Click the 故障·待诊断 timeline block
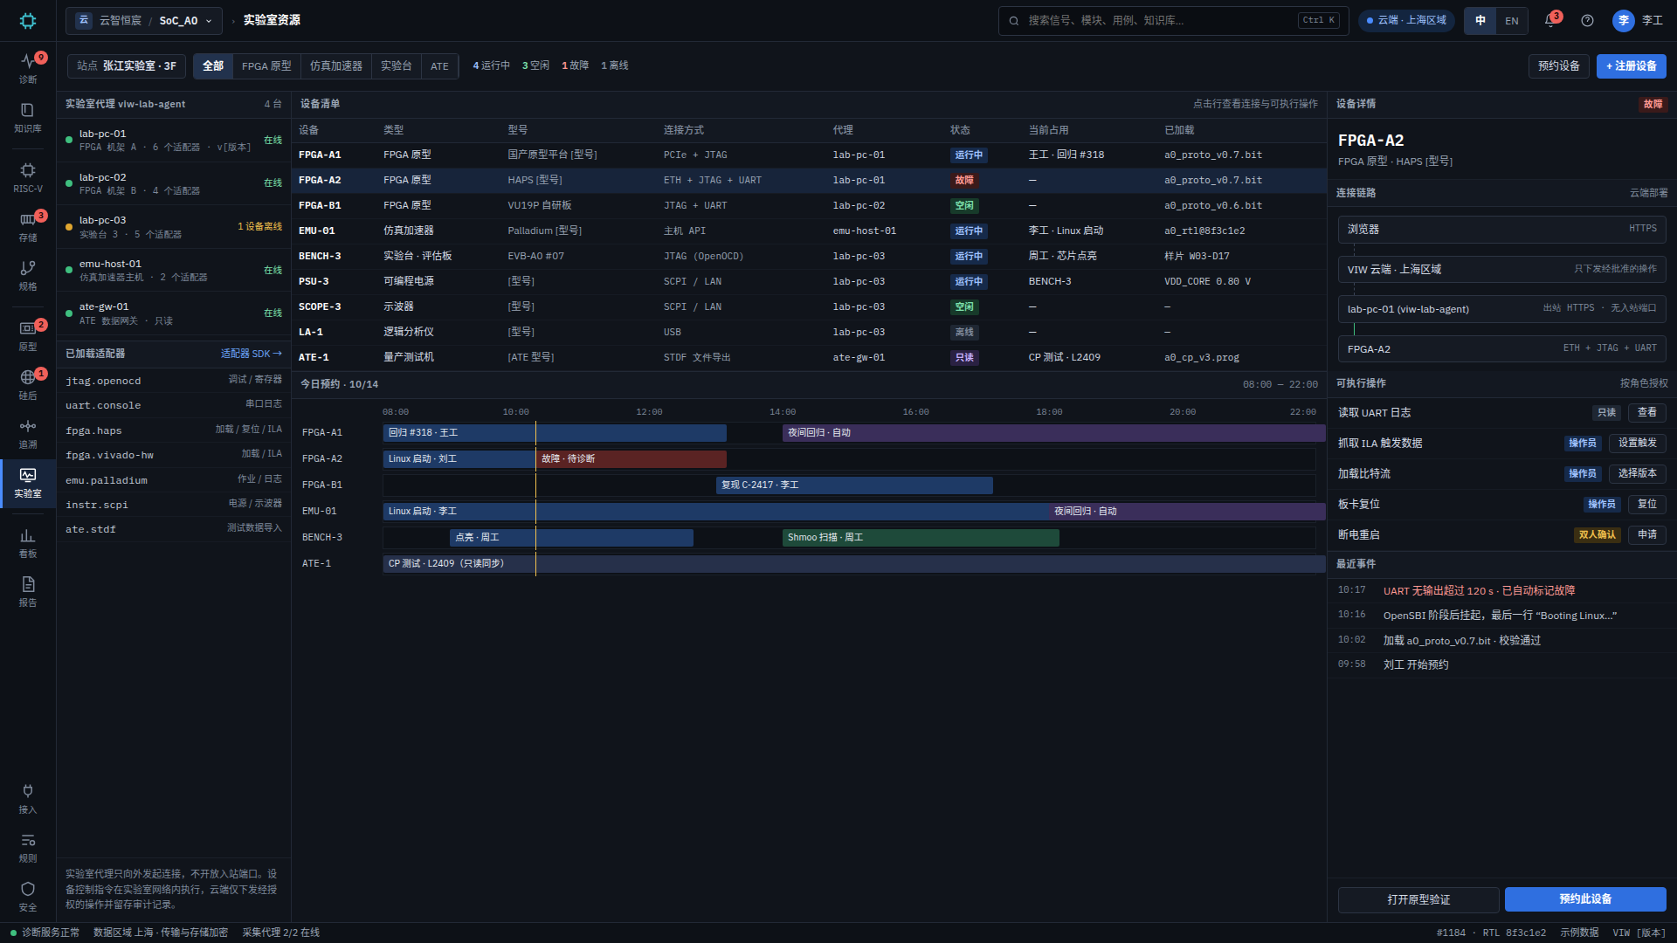Image resolution: width=1677 pixels, height=943 pixels. point(631,458)
